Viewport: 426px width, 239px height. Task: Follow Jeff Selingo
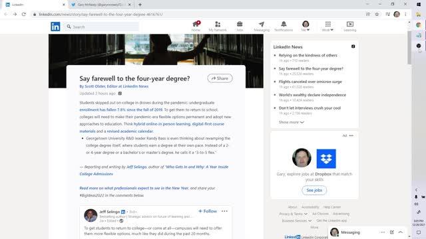tap(208, 211)
